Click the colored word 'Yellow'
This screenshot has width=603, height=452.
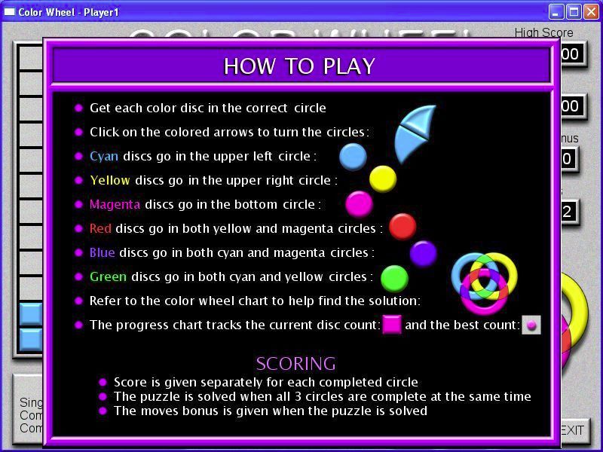tap(110, 180)
